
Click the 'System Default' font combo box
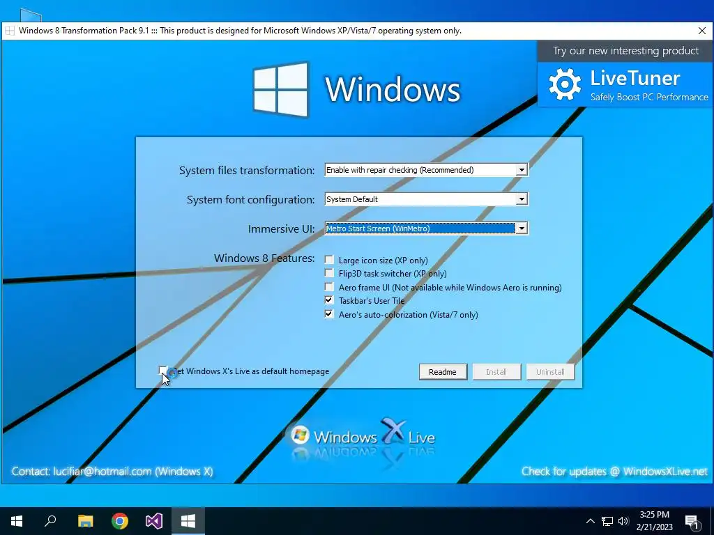pyautogui.click(x=426, y=199)
